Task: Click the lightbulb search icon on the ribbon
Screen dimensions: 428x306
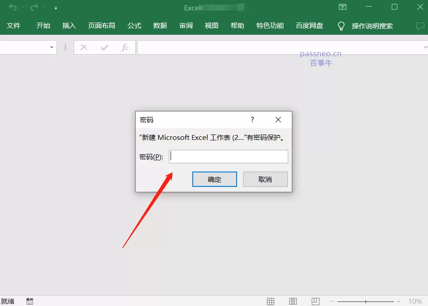Action: [x=341, y=26]
